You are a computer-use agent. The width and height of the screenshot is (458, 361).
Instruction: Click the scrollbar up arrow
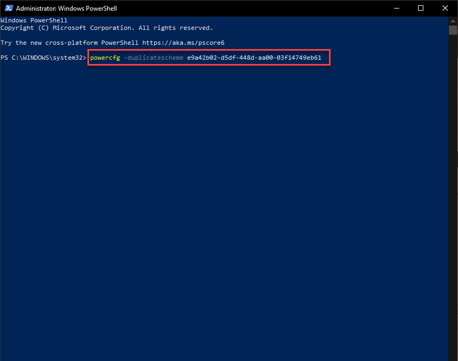click(453, 21)
